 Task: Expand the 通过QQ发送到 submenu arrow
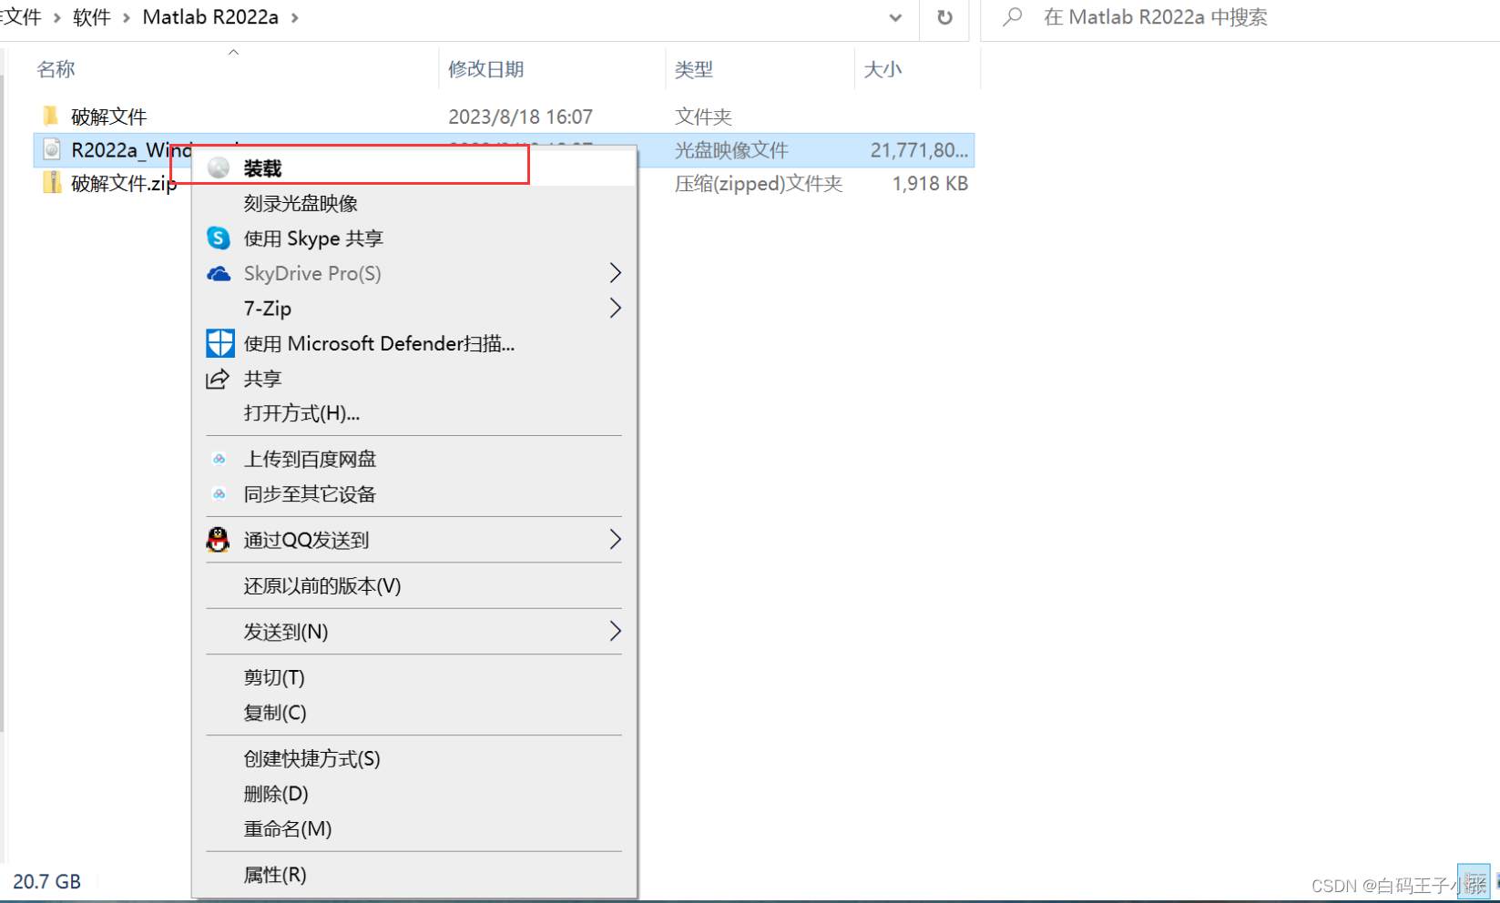click(x=615, y=540)
